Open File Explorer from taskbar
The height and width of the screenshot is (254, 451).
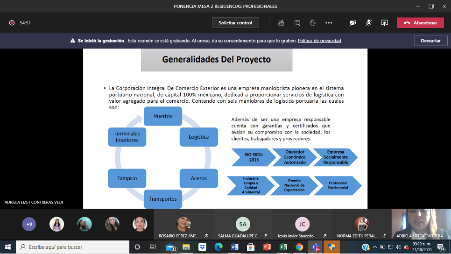[186, 247]
